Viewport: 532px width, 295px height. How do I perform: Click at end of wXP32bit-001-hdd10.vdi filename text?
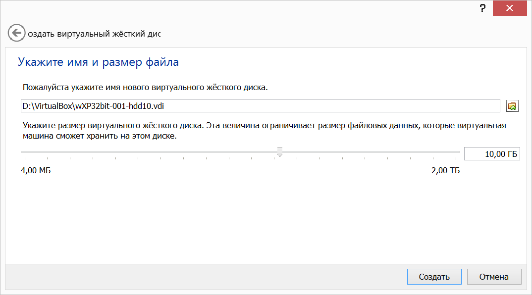[x=164, y=106]
